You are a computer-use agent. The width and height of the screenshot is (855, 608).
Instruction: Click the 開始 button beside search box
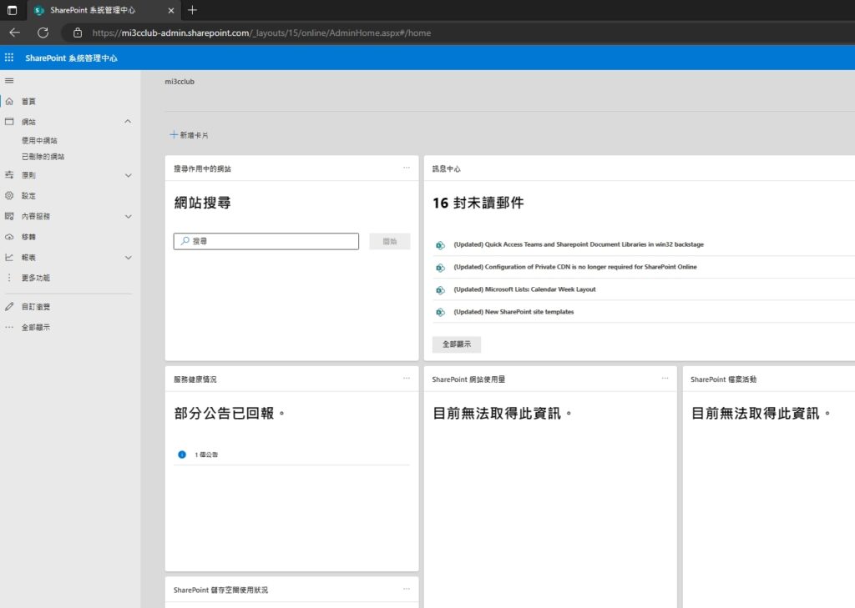click(x=390, y=241)
